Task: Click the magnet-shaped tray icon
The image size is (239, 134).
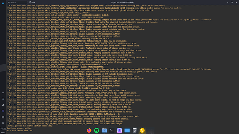Action: pyautogui.click(x=3, y=105)
